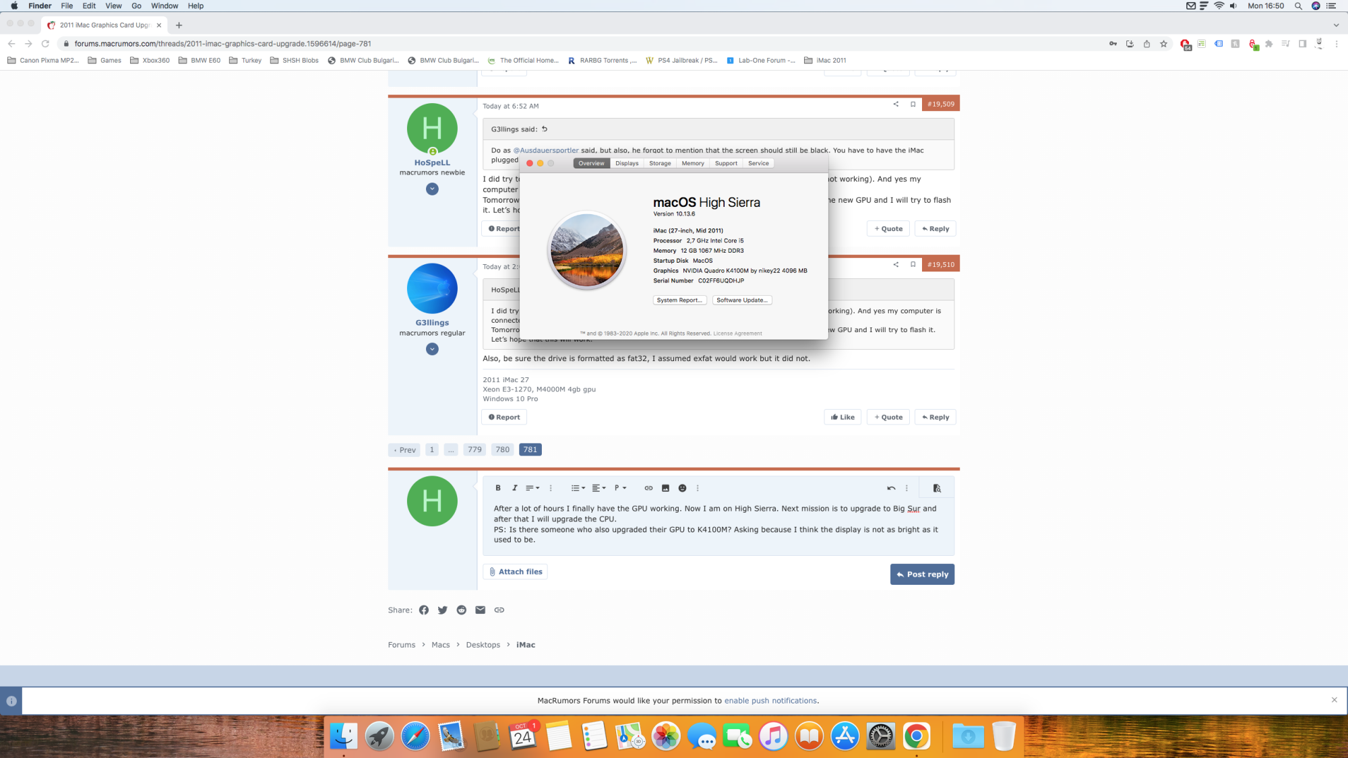Insert an image into the reply
Viewport: 1348px width, 758px height.
point(665,488)
